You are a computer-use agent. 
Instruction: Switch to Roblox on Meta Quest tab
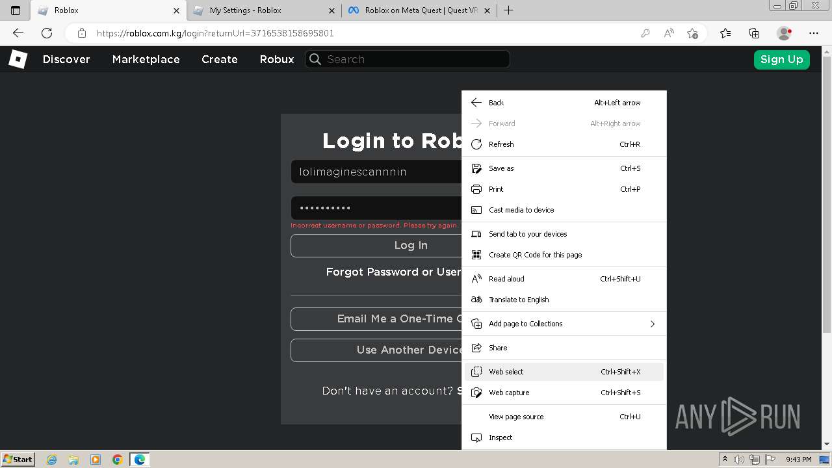point(420,10)
